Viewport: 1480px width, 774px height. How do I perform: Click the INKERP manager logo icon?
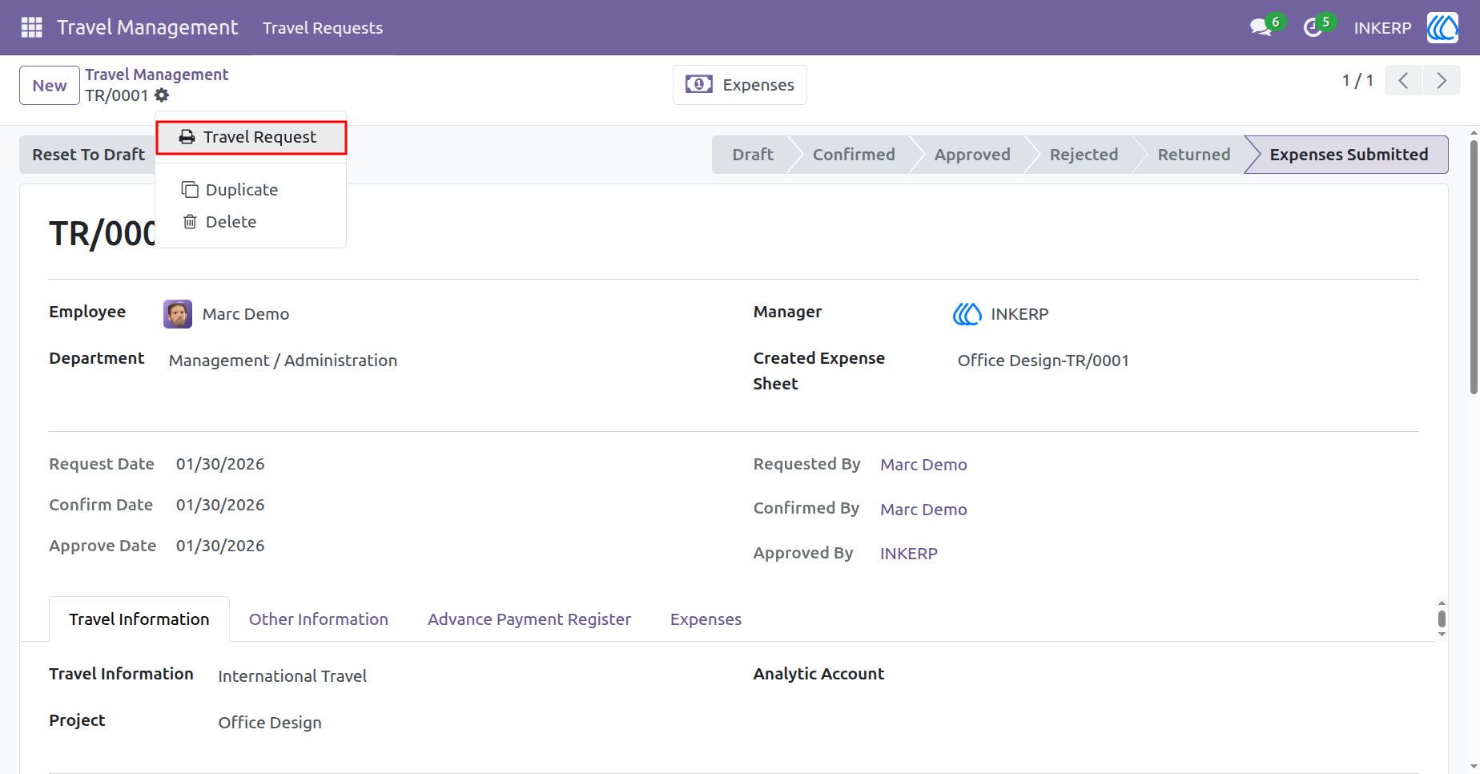pos(967,314)
